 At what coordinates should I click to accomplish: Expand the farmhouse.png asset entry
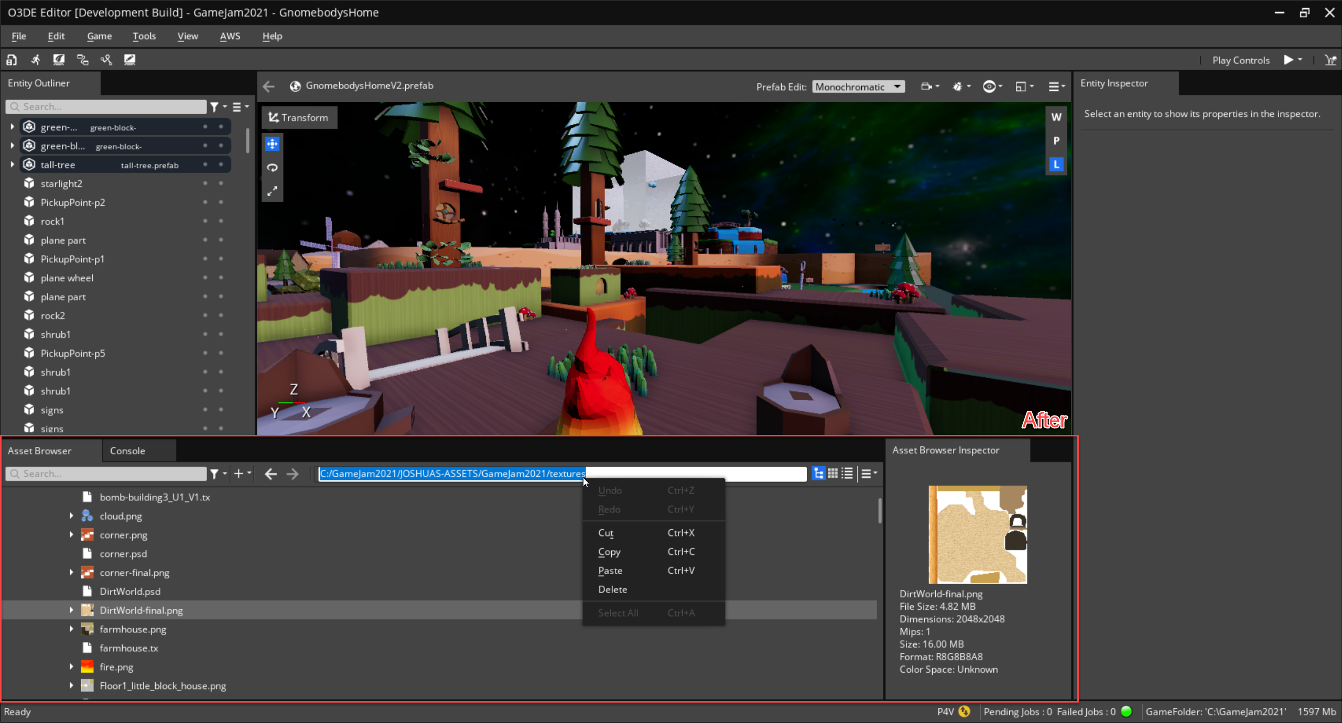point(71,629)
